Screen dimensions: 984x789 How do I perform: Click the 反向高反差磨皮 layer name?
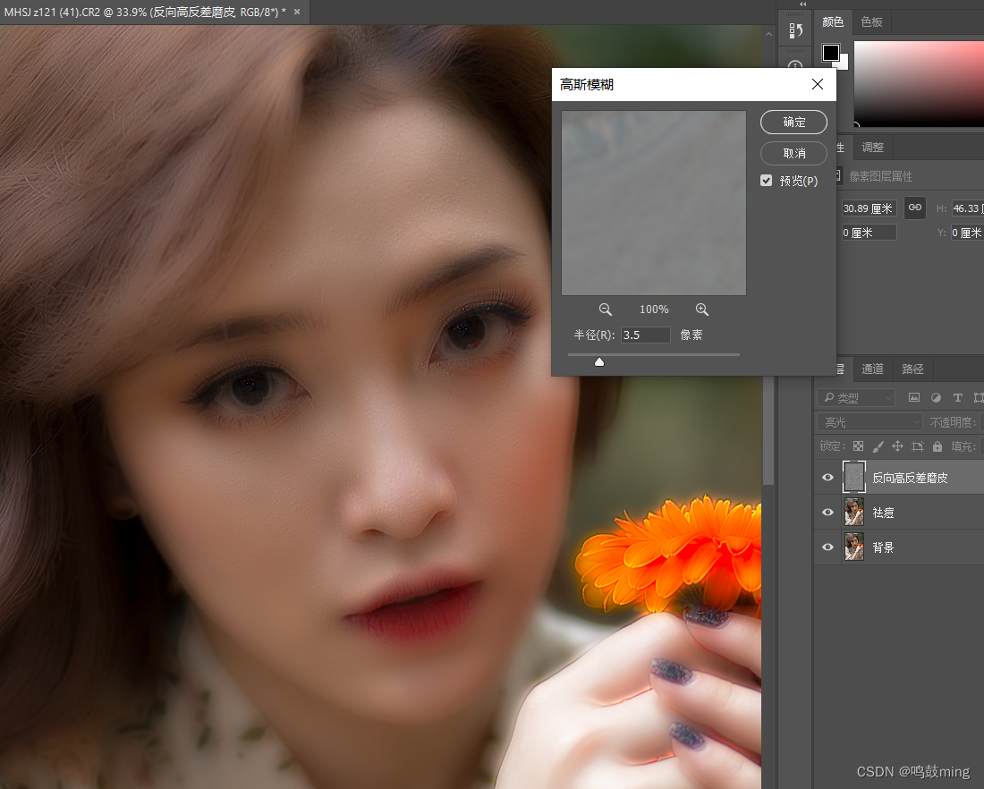click(x=910, y=478)
